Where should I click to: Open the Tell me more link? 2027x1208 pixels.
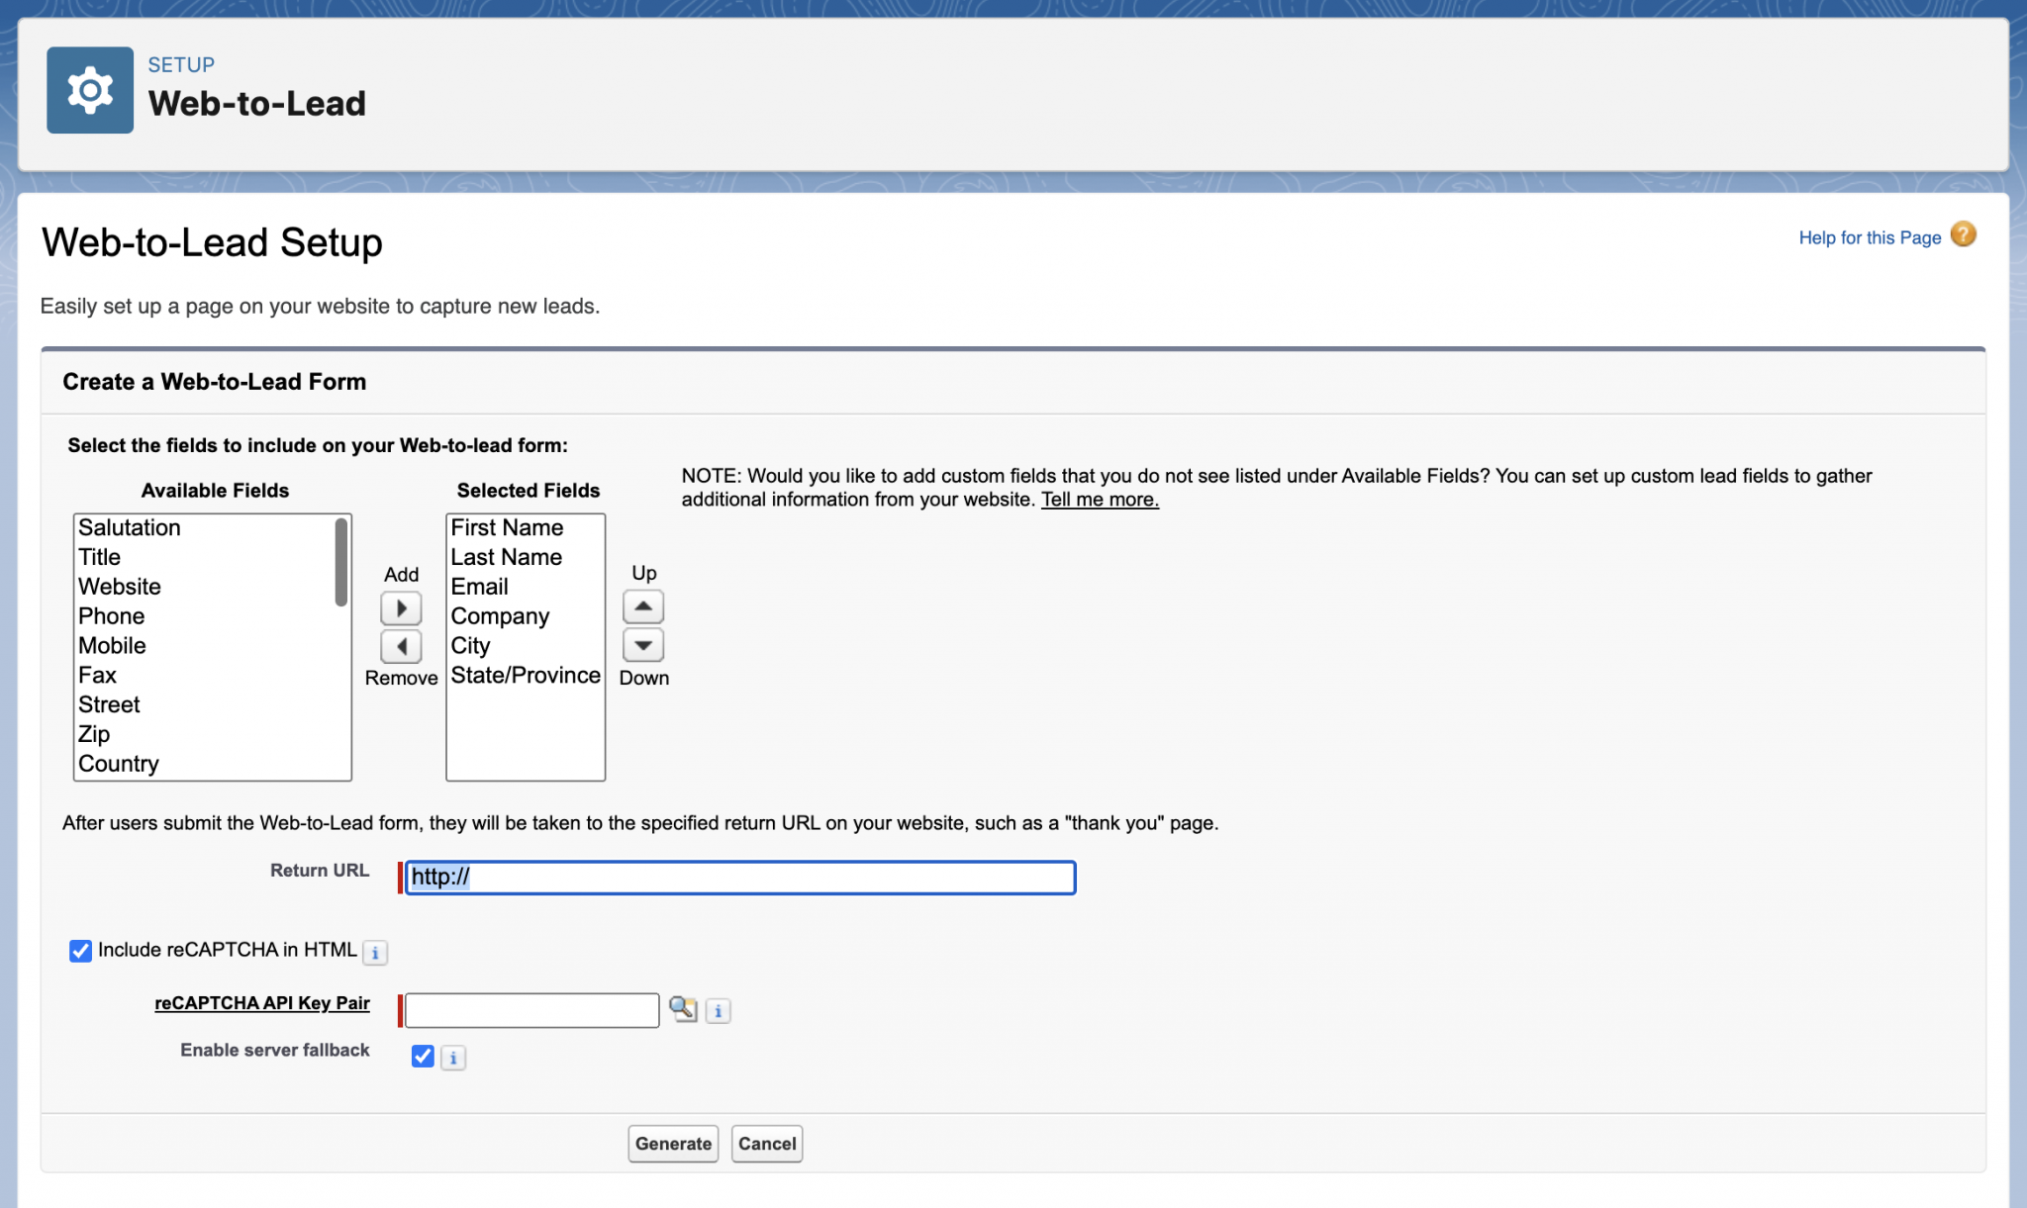coord(1100,500)
